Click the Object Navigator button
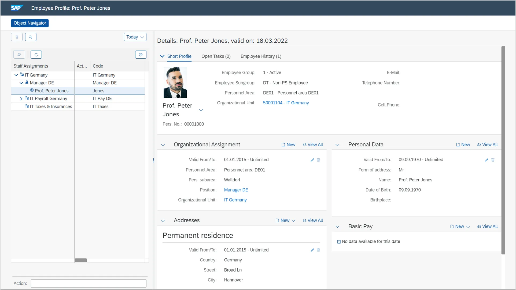The width and height of the screenshot is (516, 290). tap(30, 23)
